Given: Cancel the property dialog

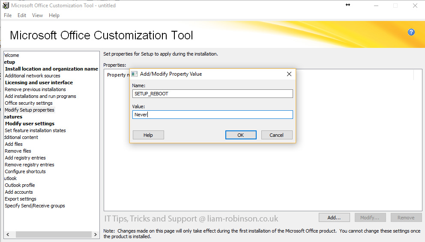Looking at the screenshot, I should coord(276,135).
